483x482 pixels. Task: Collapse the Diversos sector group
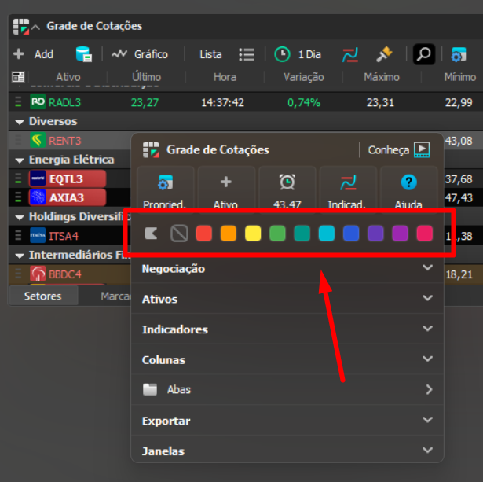[x=20, y=122]
